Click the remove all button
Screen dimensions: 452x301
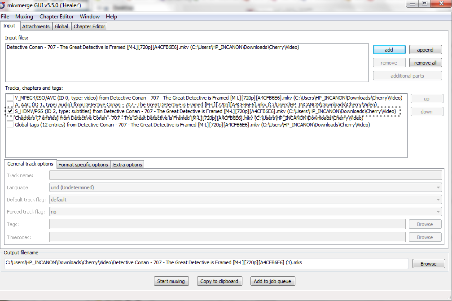pyautogui.click(x=425, y=62)
